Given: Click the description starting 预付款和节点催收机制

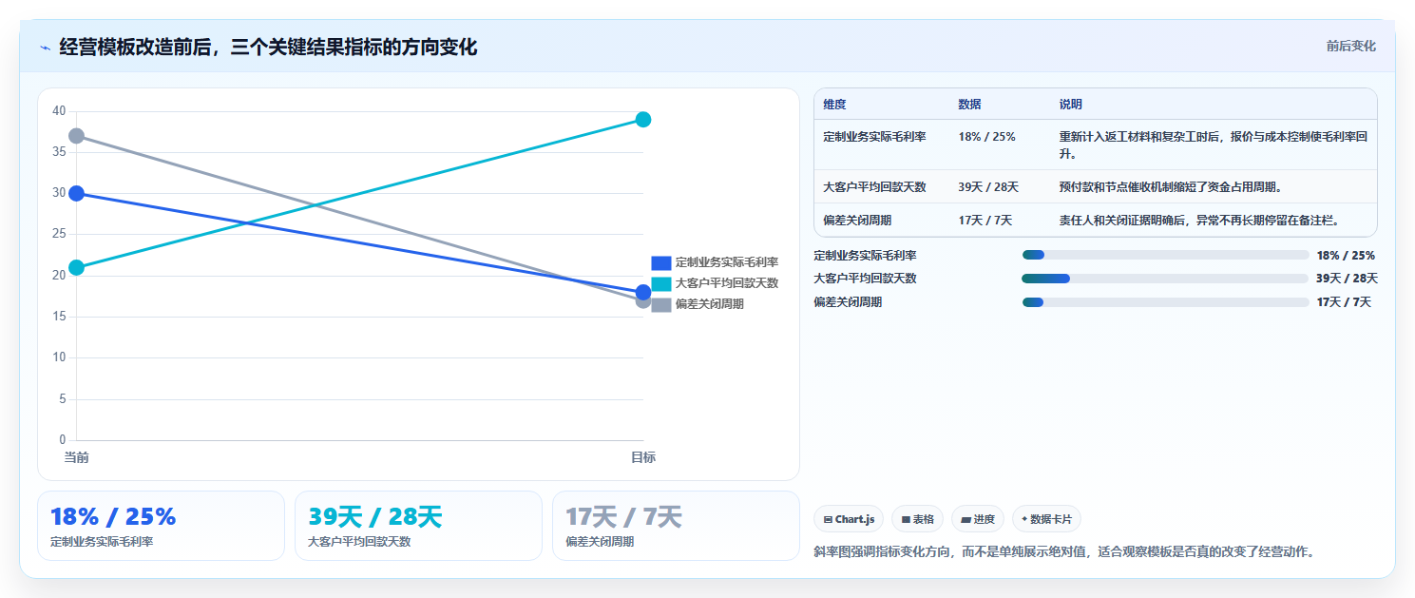Looking at the screenshot, I should [x=1171, y=187].
